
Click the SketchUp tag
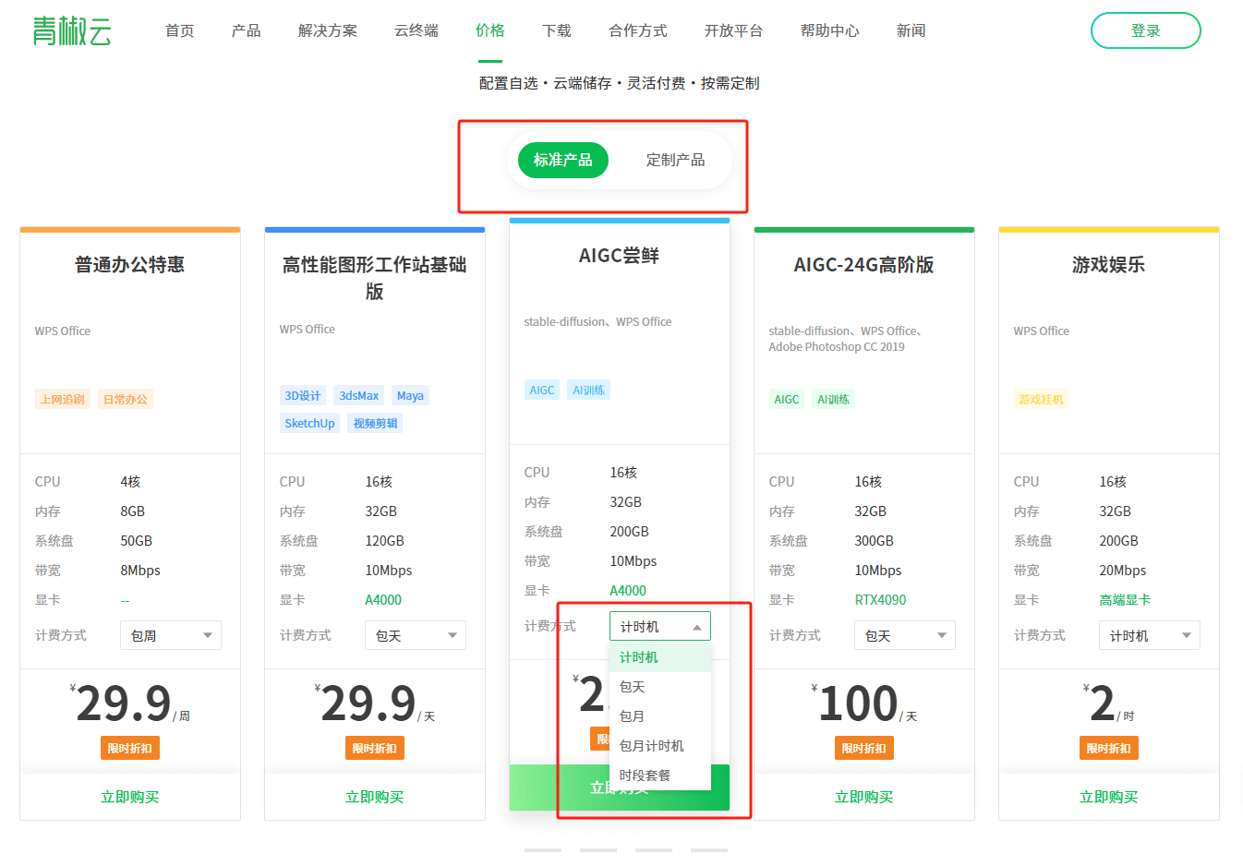309,423
